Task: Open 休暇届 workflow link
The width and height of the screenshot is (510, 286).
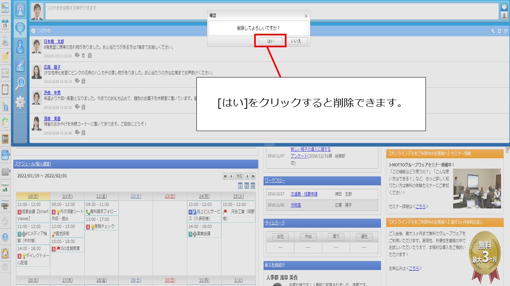Action: pyautogui.click(x=296, y=205)
